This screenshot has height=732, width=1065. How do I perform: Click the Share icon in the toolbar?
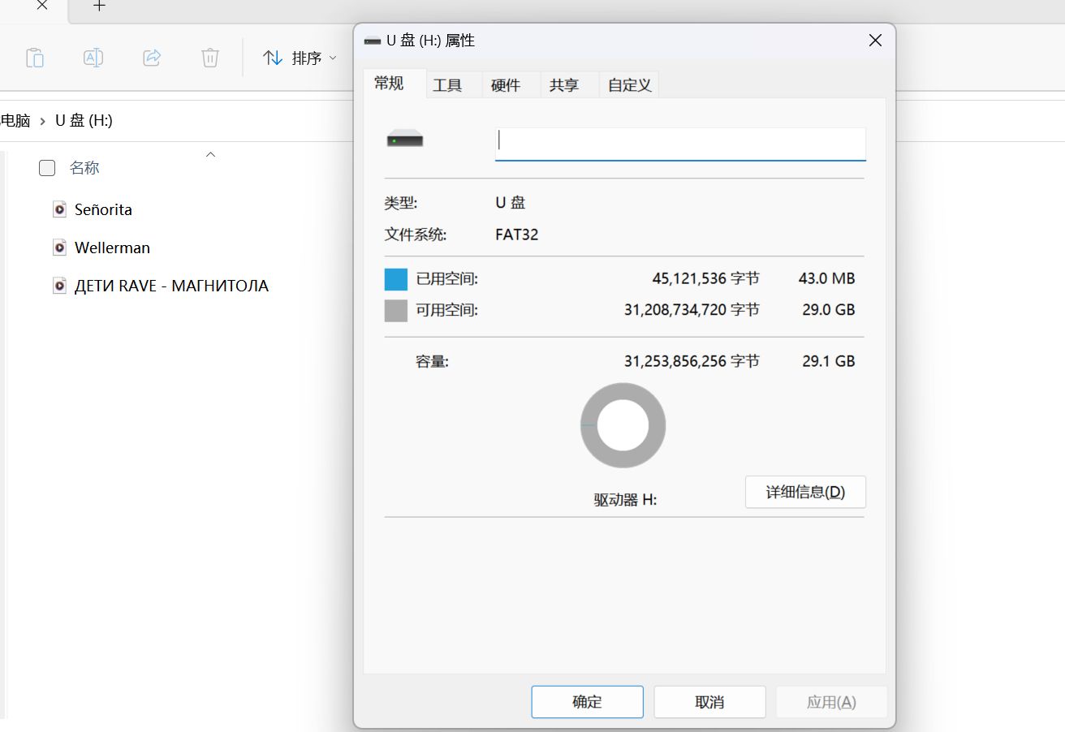151,57
